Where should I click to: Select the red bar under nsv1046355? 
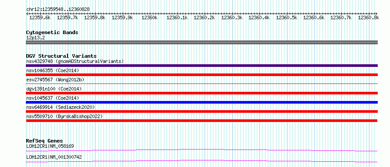(202, 75)
